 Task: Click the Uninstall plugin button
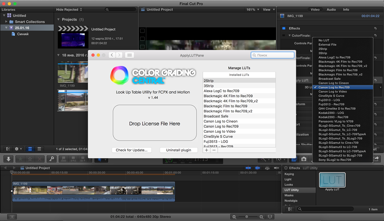(x=179, y=150)
